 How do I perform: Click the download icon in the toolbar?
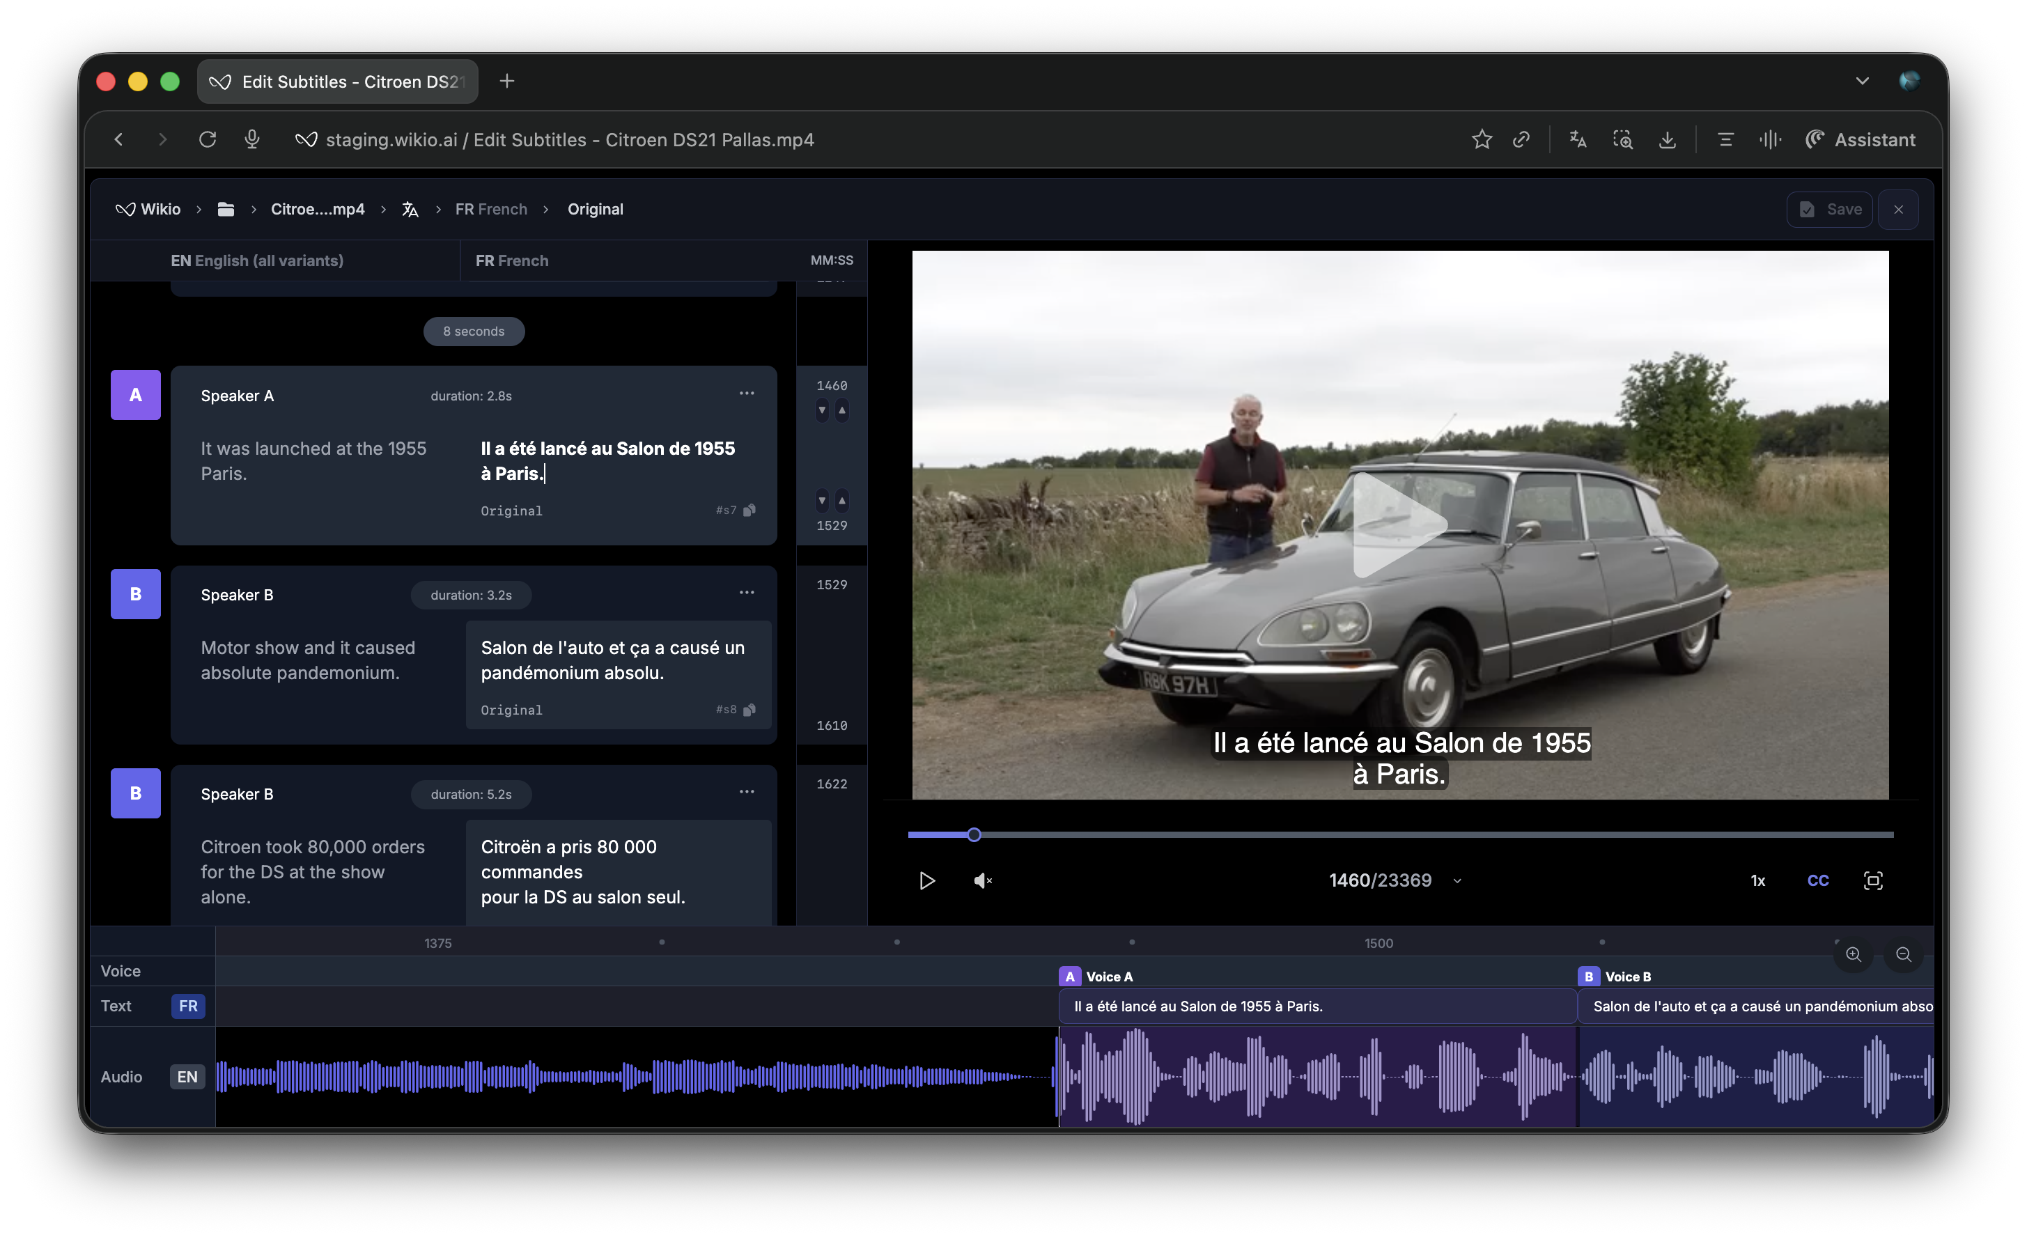[1667, 140]
